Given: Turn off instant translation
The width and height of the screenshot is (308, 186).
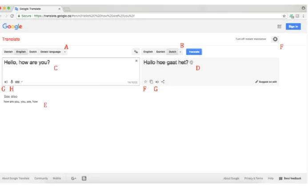Looking at the screenshot, I should (x=251, y=39).
